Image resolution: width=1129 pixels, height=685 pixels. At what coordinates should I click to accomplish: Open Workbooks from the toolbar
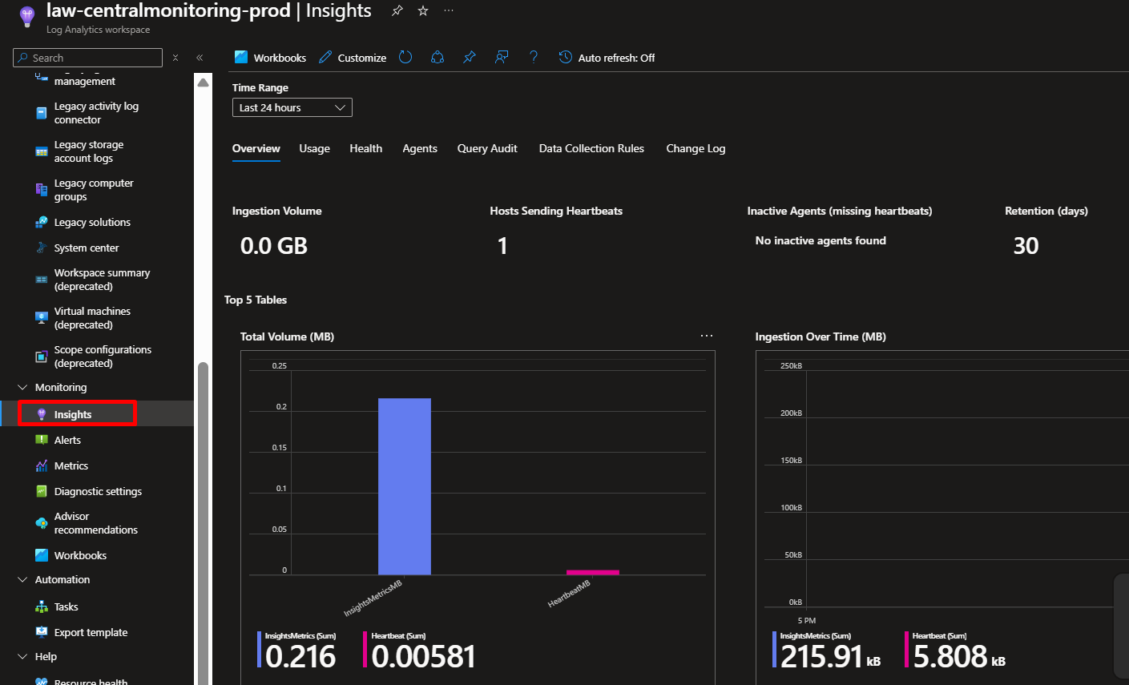270,58
